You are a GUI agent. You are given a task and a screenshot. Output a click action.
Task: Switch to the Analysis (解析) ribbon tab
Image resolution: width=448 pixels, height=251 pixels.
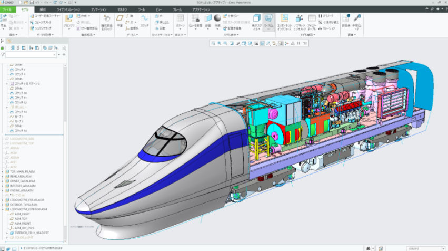(43, 9)
